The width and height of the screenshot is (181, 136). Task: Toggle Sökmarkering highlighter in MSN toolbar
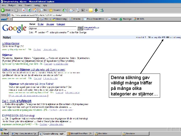click(x=59, y=19)
